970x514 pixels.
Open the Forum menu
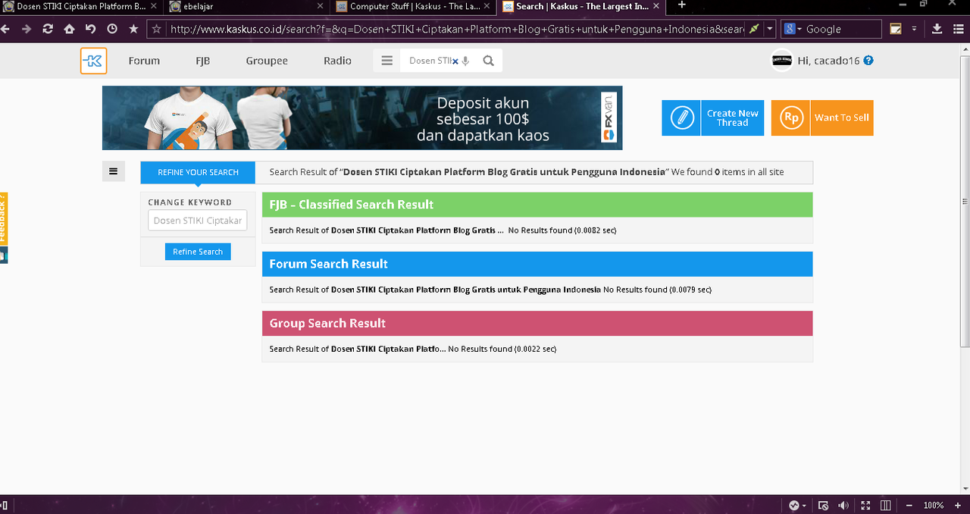(x=144, y=61)
